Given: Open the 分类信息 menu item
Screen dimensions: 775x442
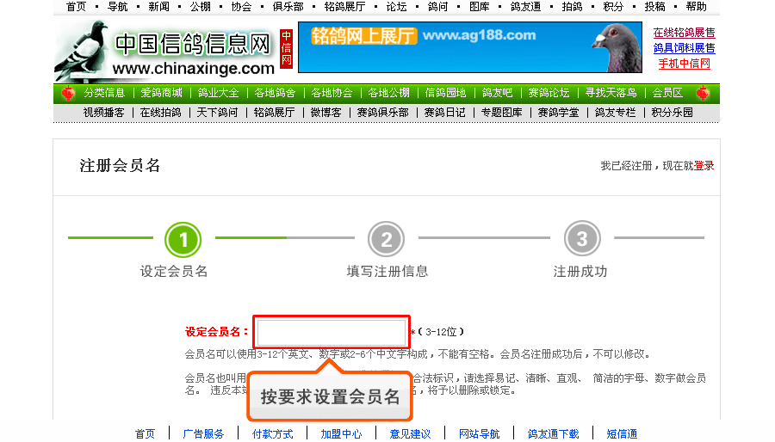Looking at the screenshot, I should click(x=104, y=93).
